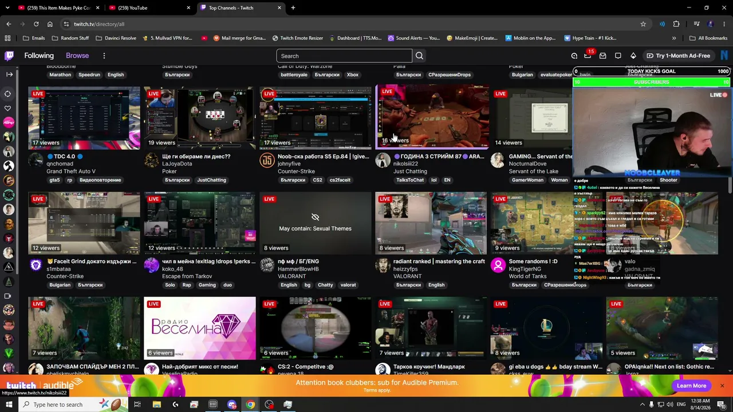Open the Browse page
Image resolution: width=733 pixels, height=412 pixels.
(77, 56)
